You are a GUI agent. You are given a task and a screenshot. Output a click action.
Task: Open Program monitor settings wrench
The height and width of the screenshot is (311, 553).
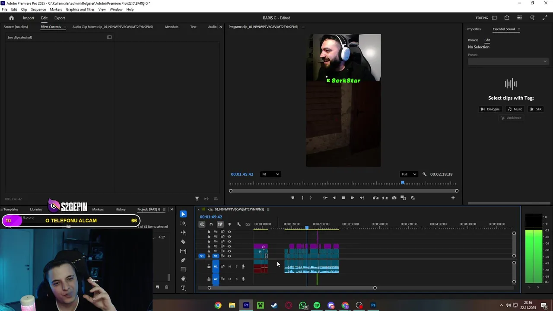click(x=424, y=174)
